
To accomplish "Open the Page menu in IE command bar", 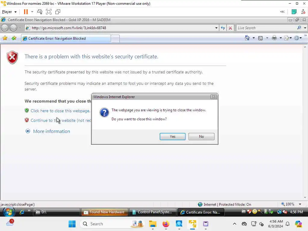I will [288, 38].
